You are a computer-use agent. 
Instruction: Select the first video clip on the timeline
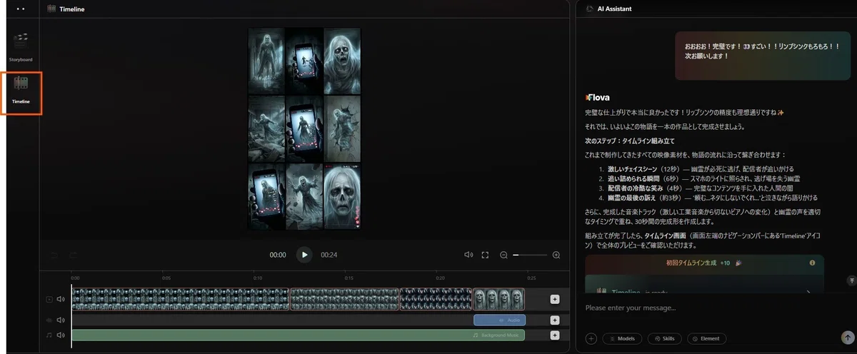tap(180, 300)
